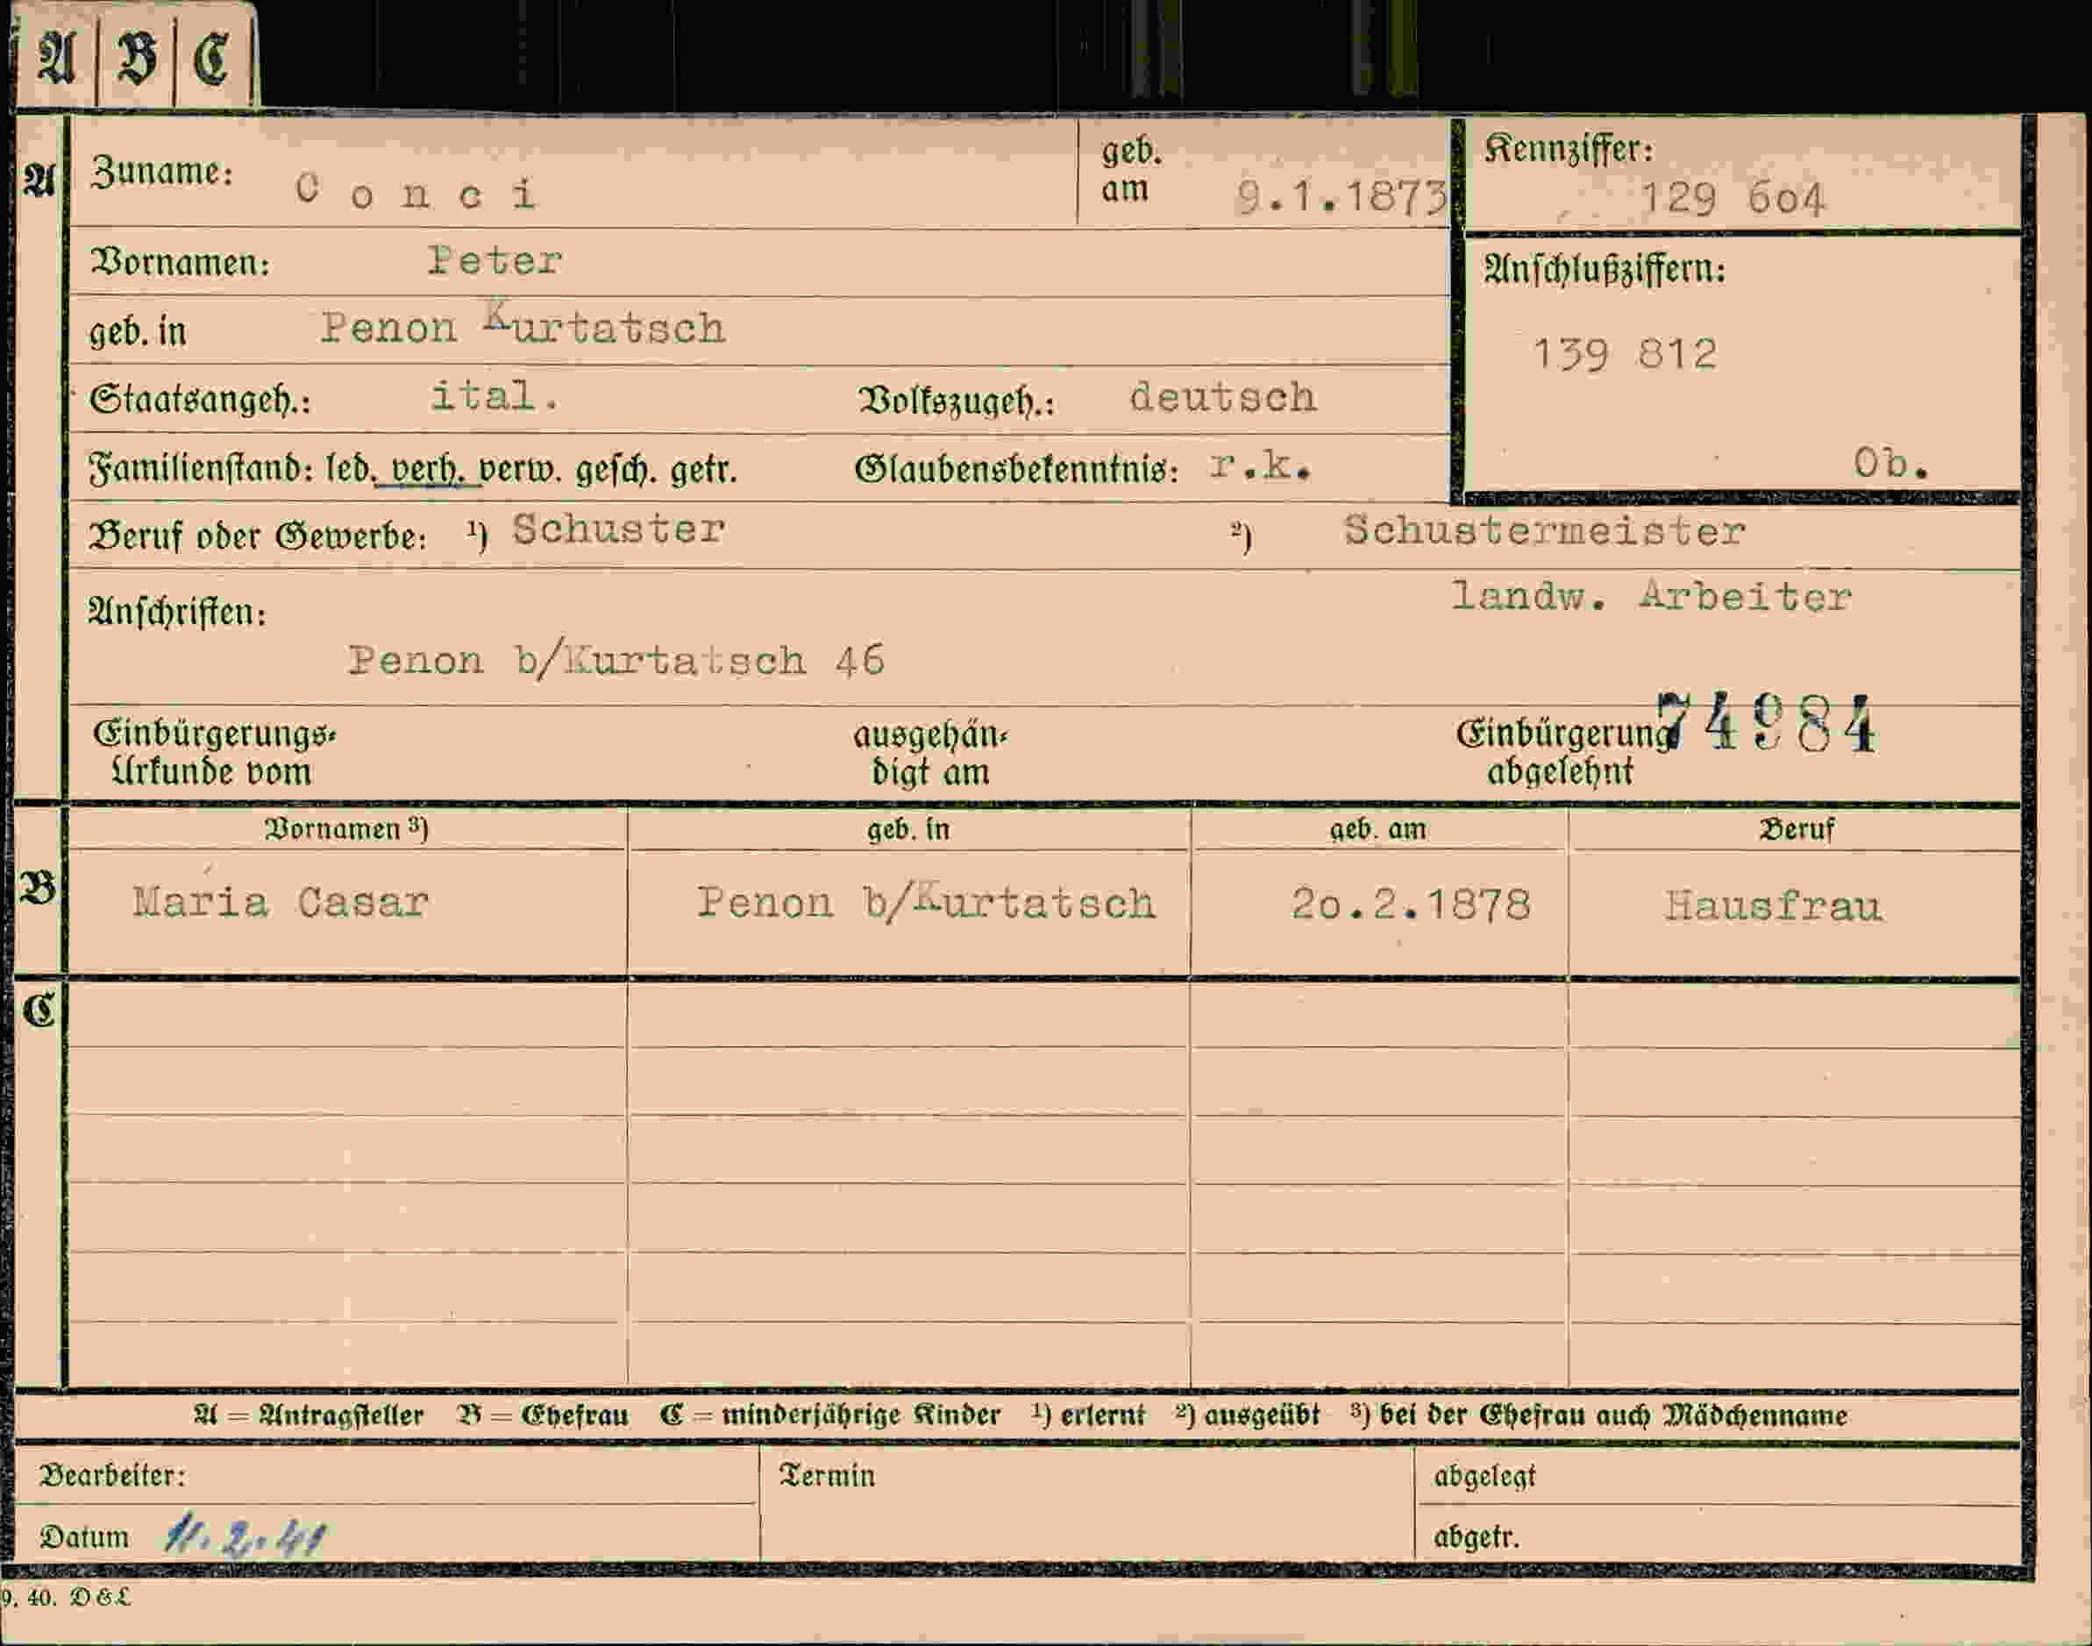The image size is (2092, 1646).
Task: Select stamped number 74984
Action: click(1767, 725)
